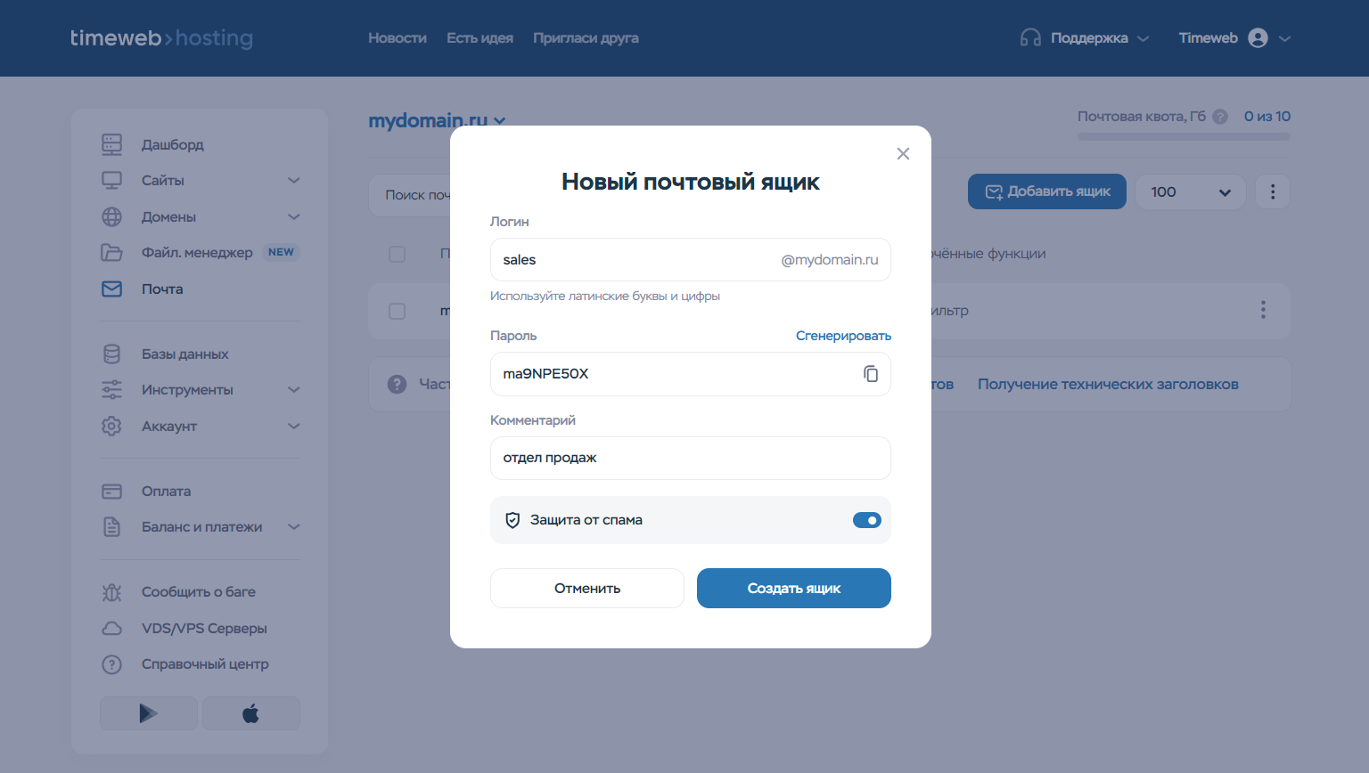The height and width of the screenshot is (773, 1369).
Task: Close the new mailbox dialog
Action: tap(903, 154)
